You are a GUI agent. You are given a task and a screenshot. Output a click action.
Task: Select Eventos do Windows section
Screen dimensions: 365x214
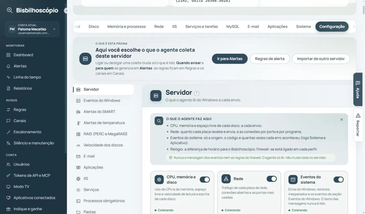pyautogui.click(x=103, y=100)
